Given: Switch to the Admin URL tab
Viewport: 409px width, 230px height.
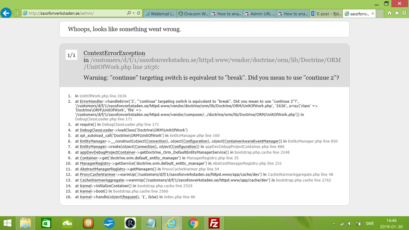Looking at the screenshot, I should click(260, 14).
